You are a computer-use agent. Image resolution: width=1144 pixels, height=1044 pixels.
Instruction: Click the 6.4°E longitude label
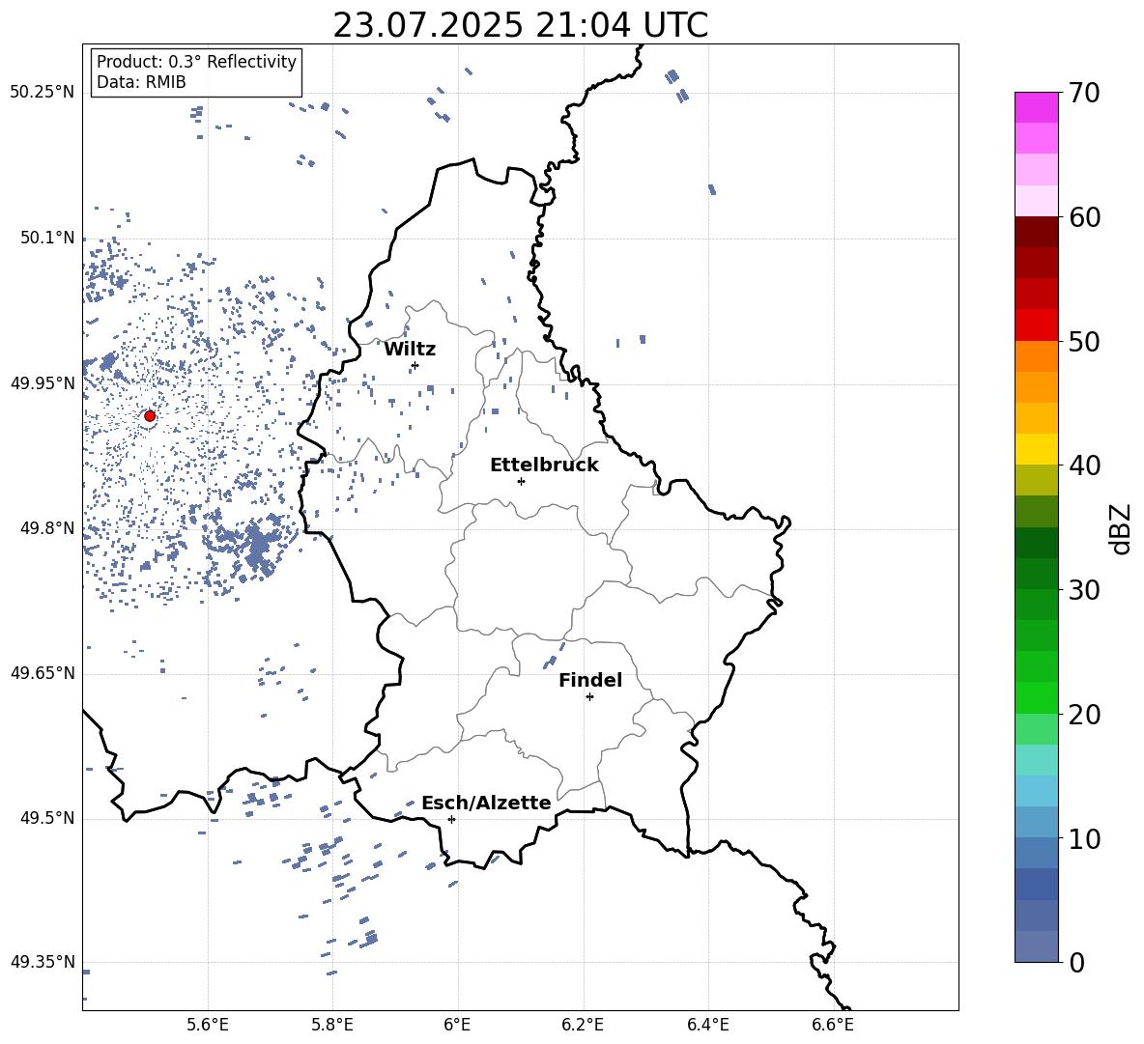pyautogui.click(x=708, y=1025)
